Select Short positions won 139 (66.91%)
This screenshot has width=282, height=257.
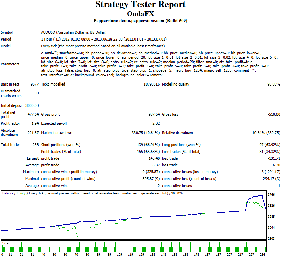(x=148, y=145)
